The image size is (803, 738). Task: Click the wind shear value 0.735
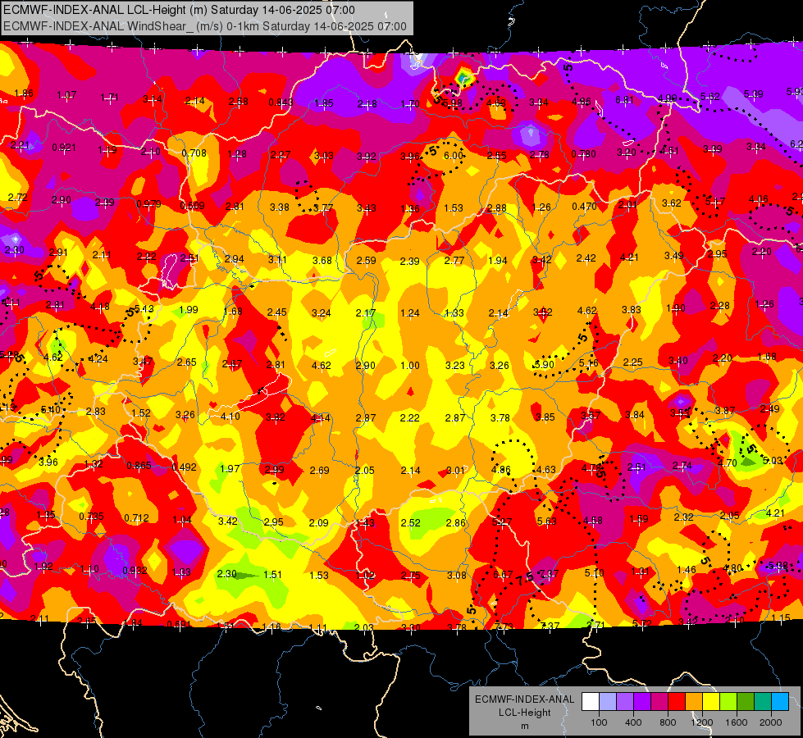pyautogui.click(x=91, y=517)
